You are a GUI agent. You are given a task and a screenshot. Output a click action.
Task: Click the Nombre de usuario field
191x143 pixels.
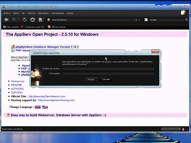pos(108,69)
